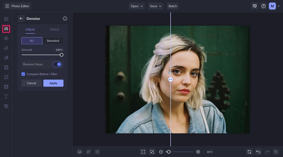Open the help question mark icon

coord(264,6)
